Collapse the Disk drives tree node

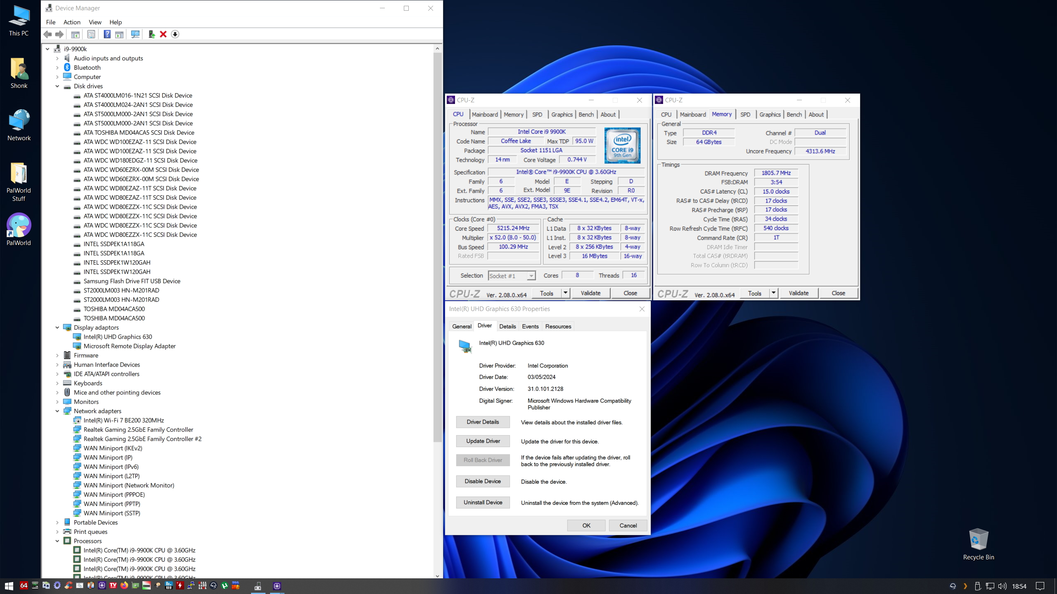pyautogui.click(x=57, y=86)
